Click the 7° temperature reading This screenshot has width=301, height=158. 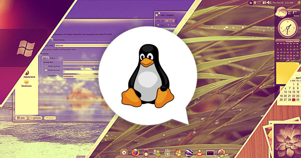coord(295,12)
